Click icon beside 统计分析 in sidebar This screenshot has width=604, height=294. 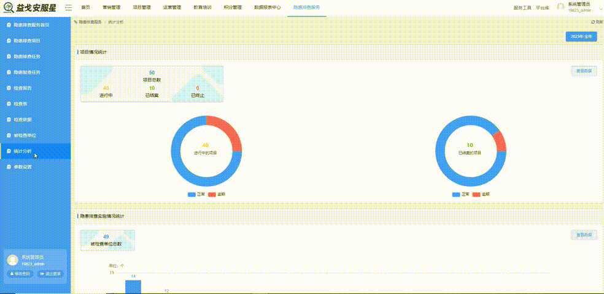[9, 151]
